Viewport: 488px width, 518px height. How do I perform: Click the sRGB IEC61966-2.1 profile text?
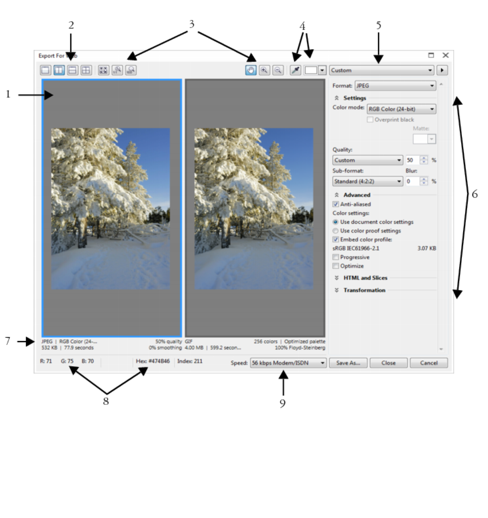tap(356, 248)
